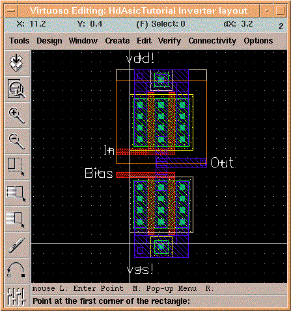Image resolution: width=291 pixels, height=311 pixels.
Task: Open the Verify menu
Action: [x=169, y=41]
